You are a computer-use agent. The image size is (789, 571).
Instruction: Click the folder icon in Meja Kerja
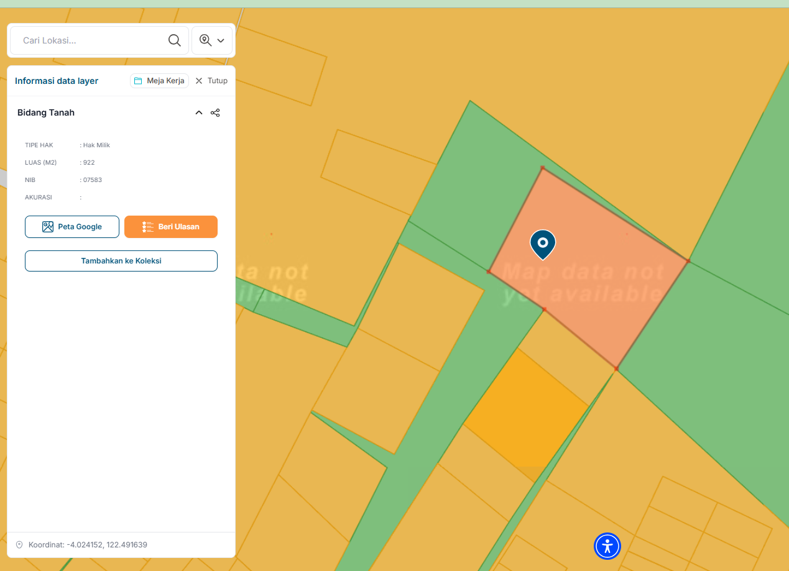(x=138, y=81)
